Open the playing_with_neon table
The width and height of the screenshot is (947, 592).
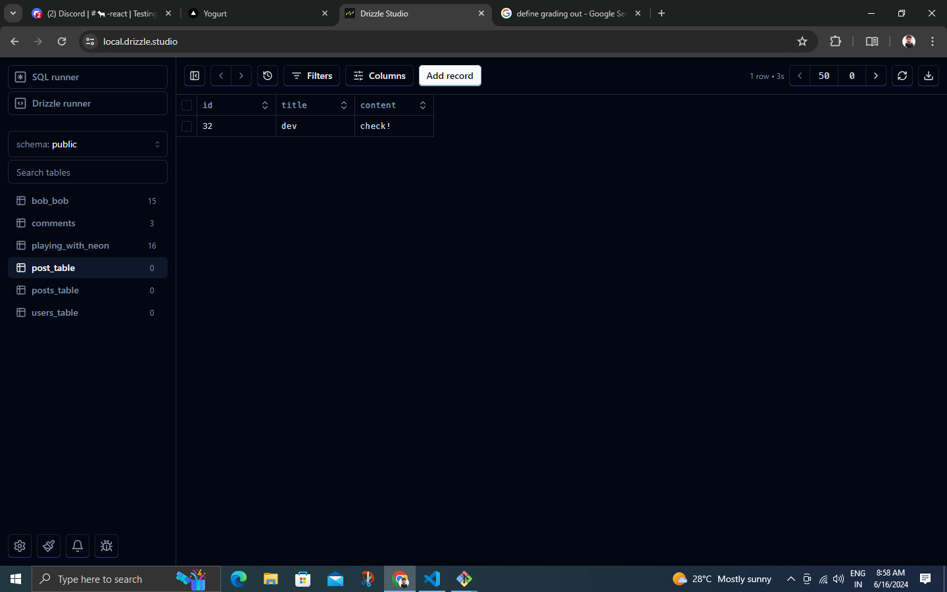tap(87, 245)
